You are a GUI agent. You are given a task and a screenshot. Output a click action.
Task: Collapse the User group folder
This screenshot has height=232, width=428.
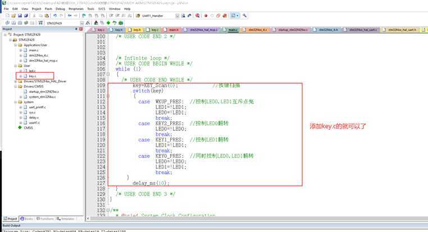pyautogui.click(x=16, y=66)
